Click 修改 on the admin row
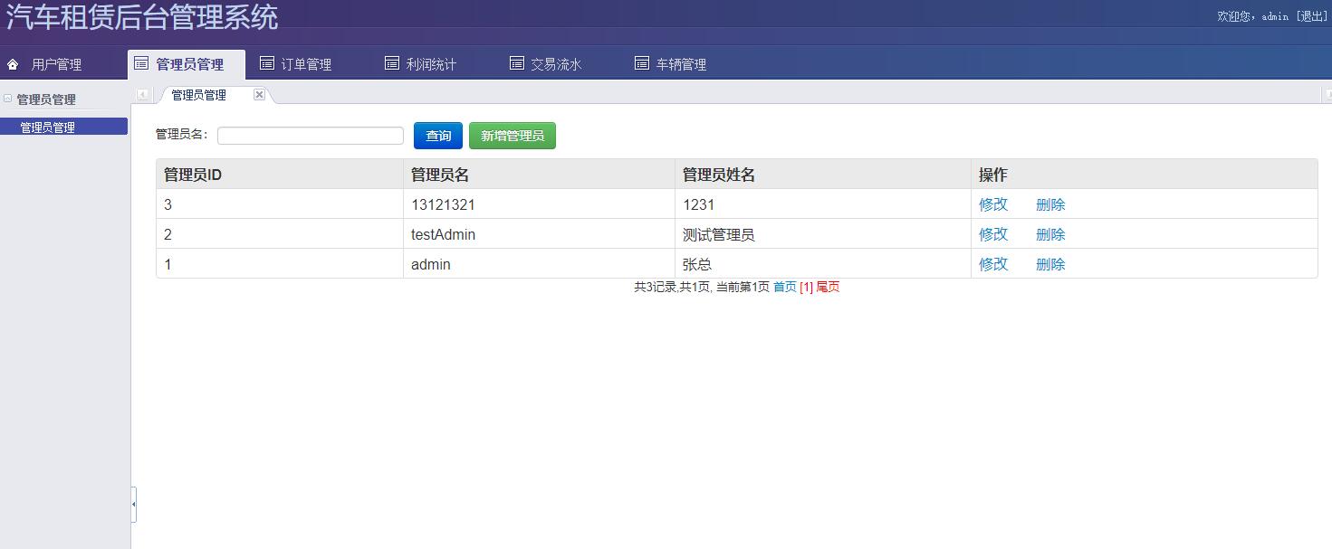The height and width of the screenshot is (549, 1332). point(993,263)
